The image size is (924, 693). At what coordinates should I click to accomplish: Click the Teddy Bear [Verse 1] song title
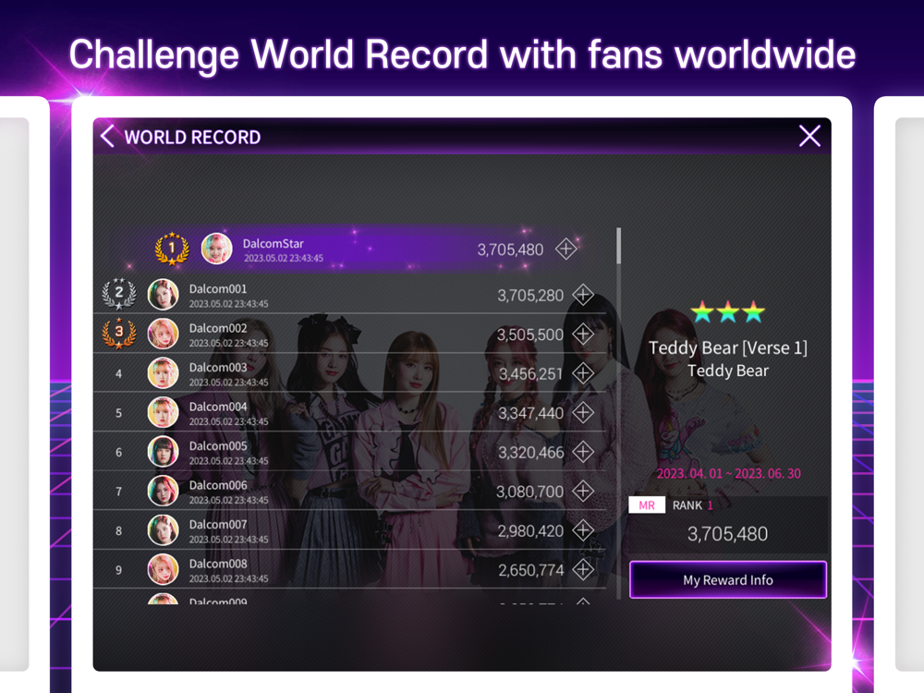(x=728, y=347)
